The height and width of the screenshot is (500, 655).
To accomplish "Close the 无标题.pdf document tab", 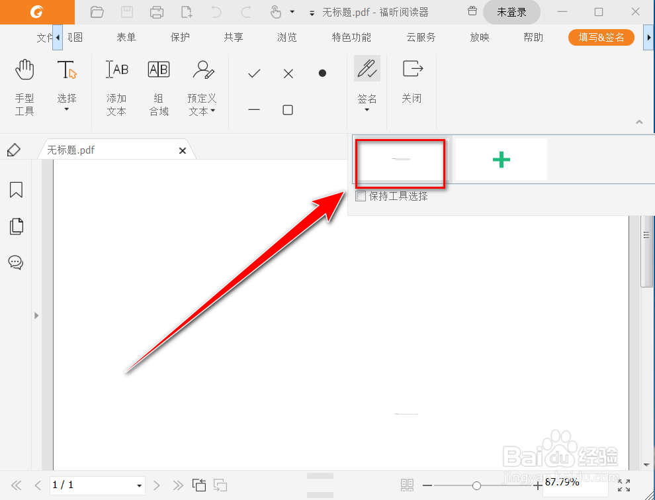I will (183, 150).
